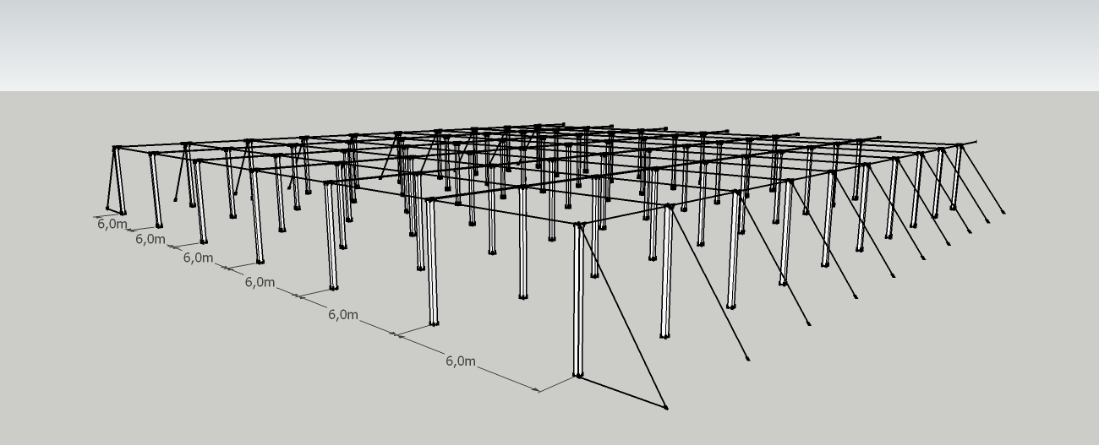
Task: Select the diagonal guy wire at the front corner
Action: (x=622, y=316)
